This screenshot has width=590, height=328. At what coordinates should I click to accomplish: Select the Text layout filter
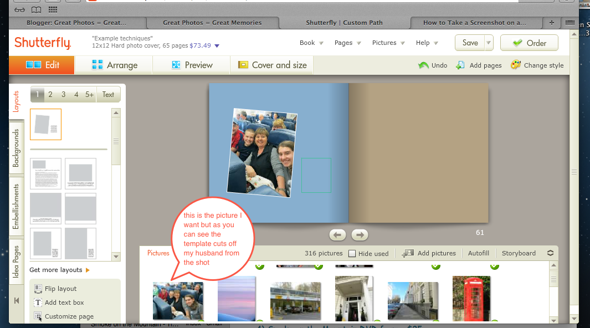[x=109, y=94]
